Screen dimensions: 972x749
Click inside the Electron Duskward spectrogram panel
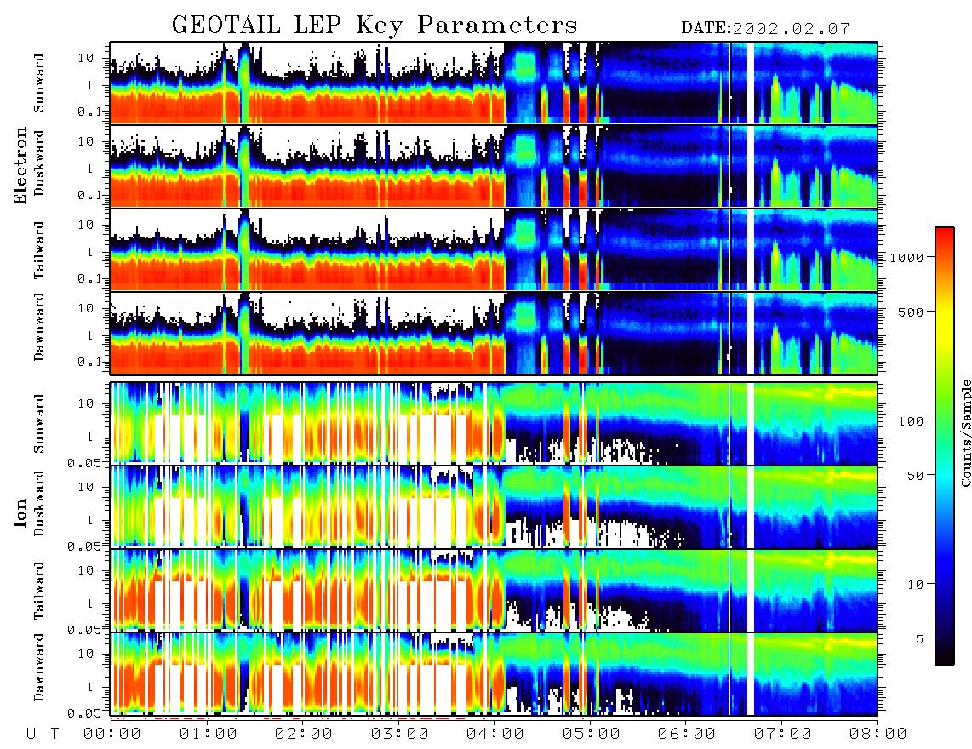tap(494, 166)
